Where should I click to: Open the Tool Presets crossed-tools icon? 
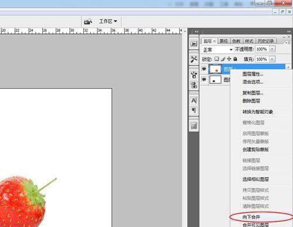[194, 59]
